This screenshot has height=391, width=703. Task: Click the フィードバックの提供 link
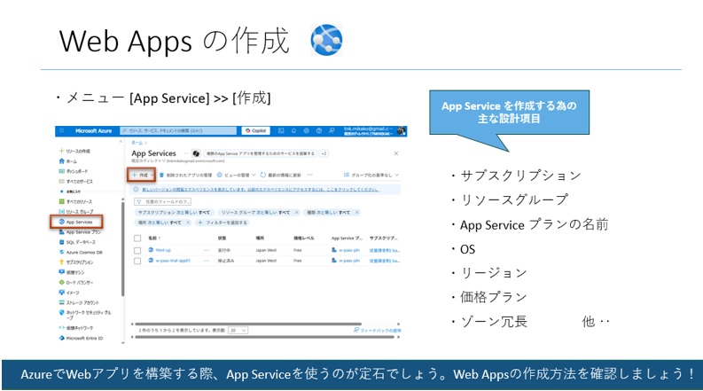[x=377, y=331]
